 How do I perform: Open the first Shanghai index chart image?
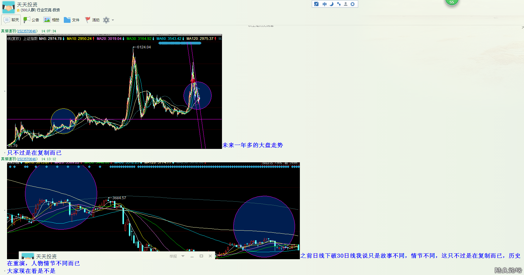tap(114, 91)
